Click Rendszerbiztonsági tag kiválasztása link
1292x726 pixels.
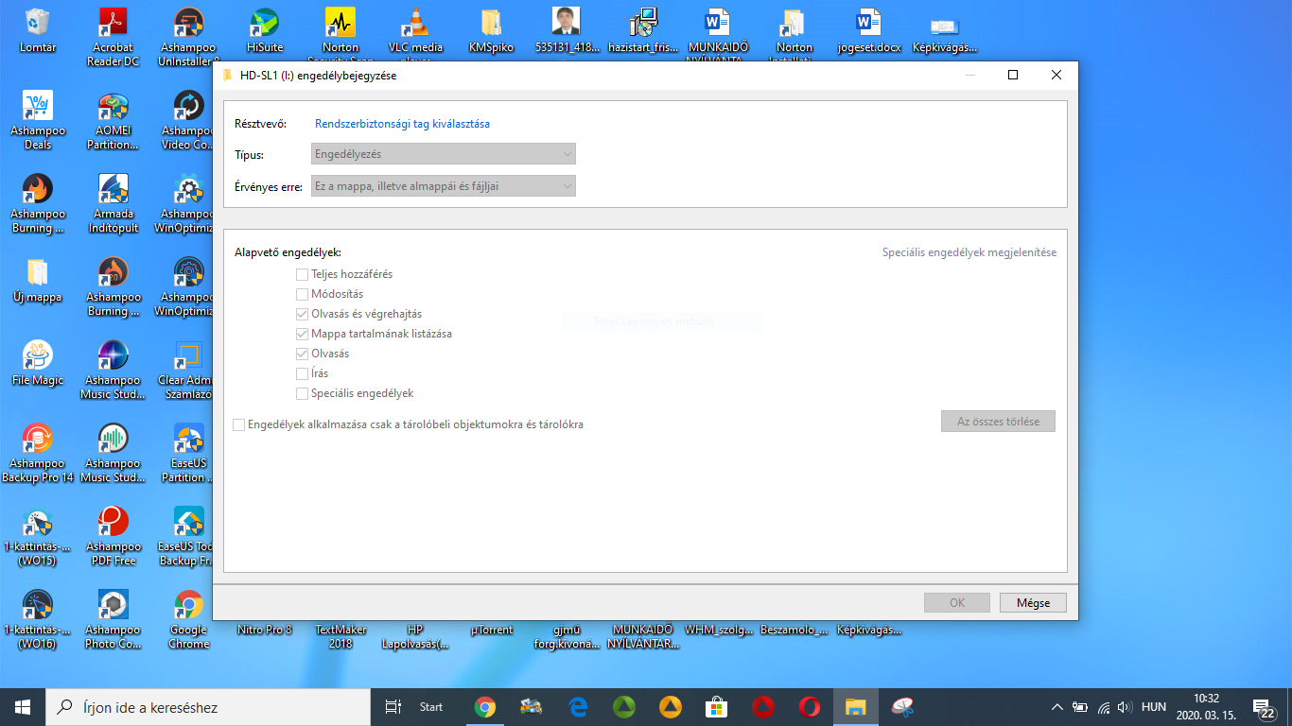pyautogui.click(x=402, y=124)
